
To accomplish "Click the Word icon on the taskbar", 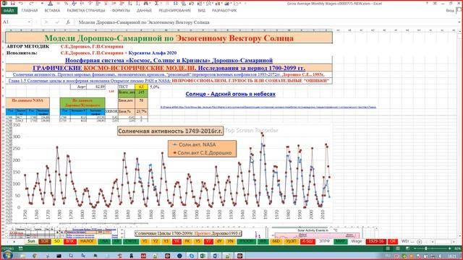I will (x=215, y=255).
